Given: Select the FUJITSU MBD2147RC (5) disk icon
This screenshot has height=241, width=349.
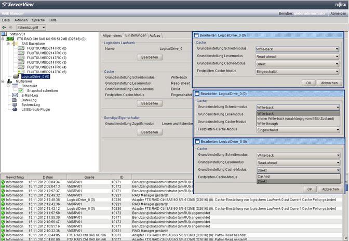Looking at the screenshot, I should (21, 72).
